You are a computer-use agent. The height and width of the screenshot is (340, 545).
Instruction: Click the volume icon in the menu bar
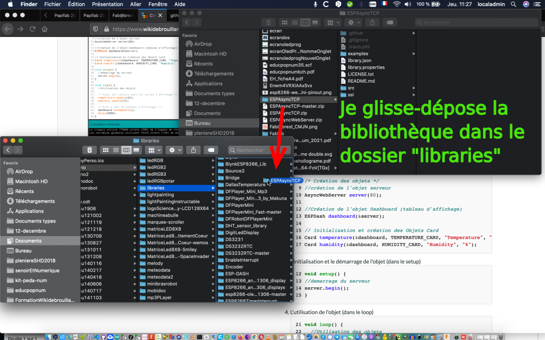(x=408, y=4)
